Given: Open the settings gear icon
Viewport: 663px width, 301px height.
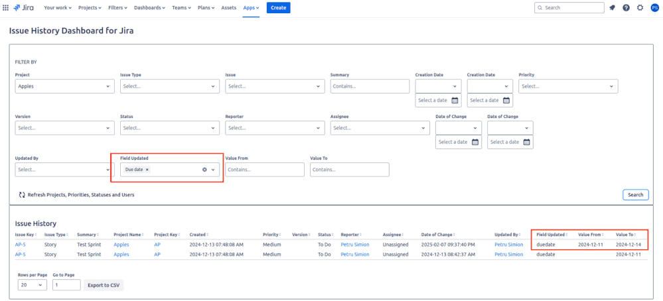Looking at the screenshot, I should (x=640, y=7).
